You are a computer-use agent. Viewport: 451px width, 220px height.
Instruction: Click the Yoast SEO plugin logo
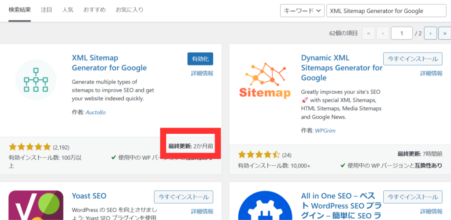[x=36, y=205]
